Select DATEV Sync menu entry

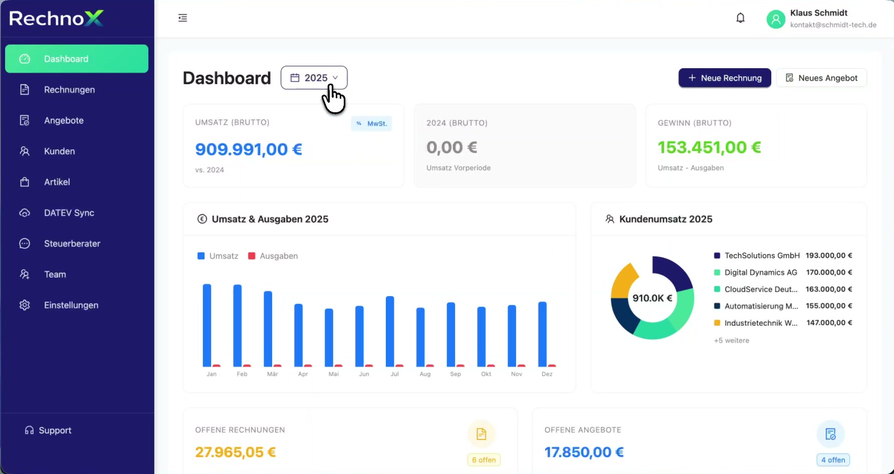(x=77, y=213)
